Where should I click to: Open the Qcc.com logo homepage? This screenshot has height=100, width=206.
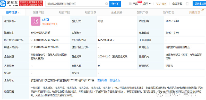(9, 4)
